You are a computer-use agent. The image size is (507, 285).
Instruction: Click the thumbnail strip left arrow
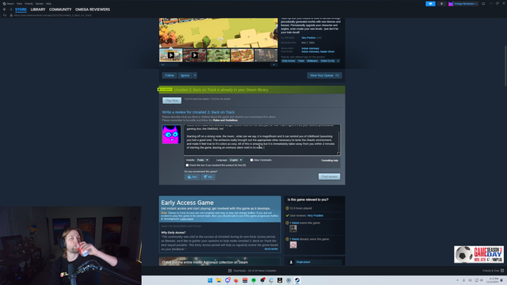[x=162, y=65]
